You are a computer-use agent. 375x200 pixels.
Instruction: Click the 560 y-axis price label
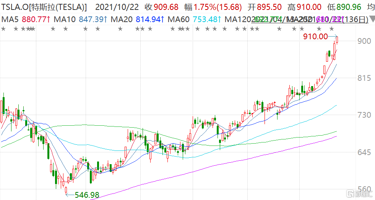364,189
